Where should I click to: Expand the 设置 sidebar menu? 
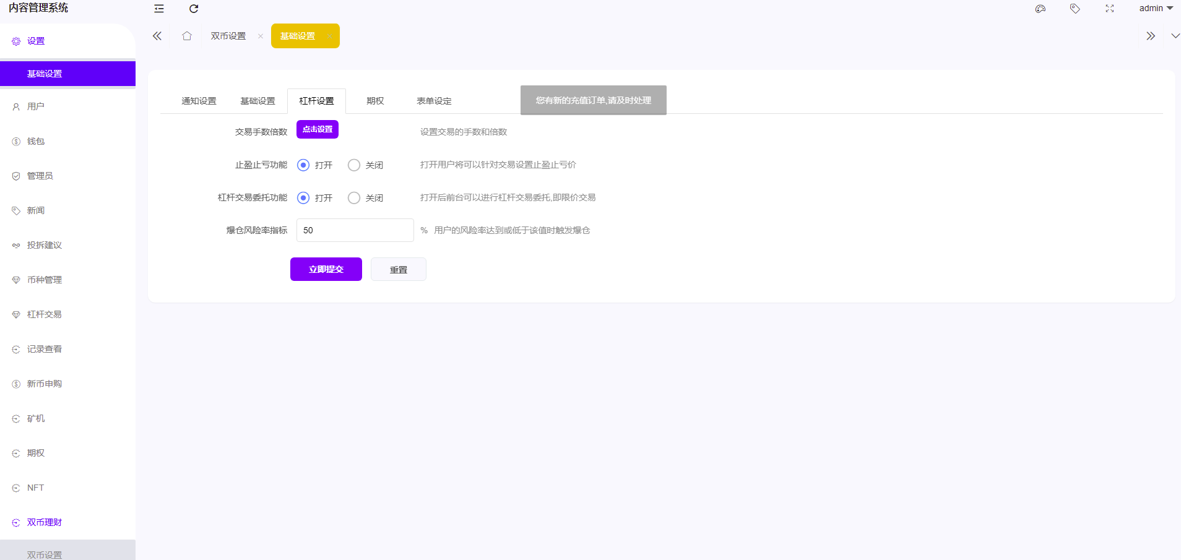[x=67, y=41]
